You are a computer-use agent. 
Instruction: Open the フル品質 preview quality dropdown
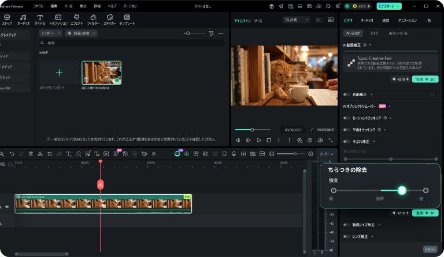(x=296, y=20)
